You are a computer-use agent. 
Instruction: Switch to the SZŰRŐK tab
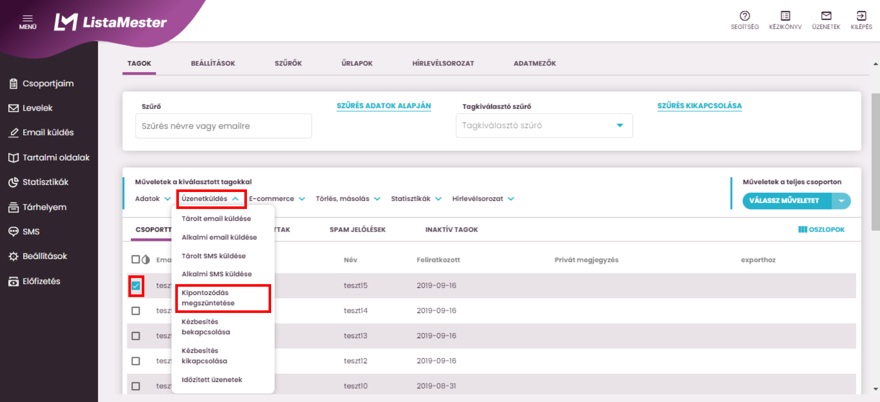(288, 63)
